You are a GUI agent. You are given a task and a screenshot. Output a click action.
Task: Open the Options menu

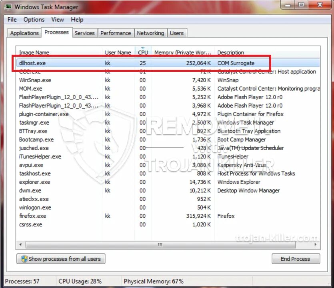[x=34, y=20]
